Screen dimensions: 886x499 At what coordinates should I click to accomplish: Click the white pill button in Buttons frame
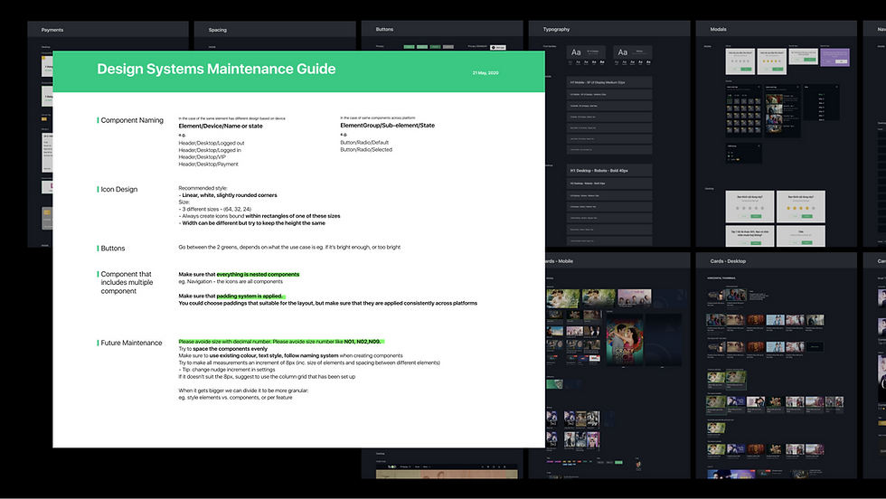click(x=498, y=48)
